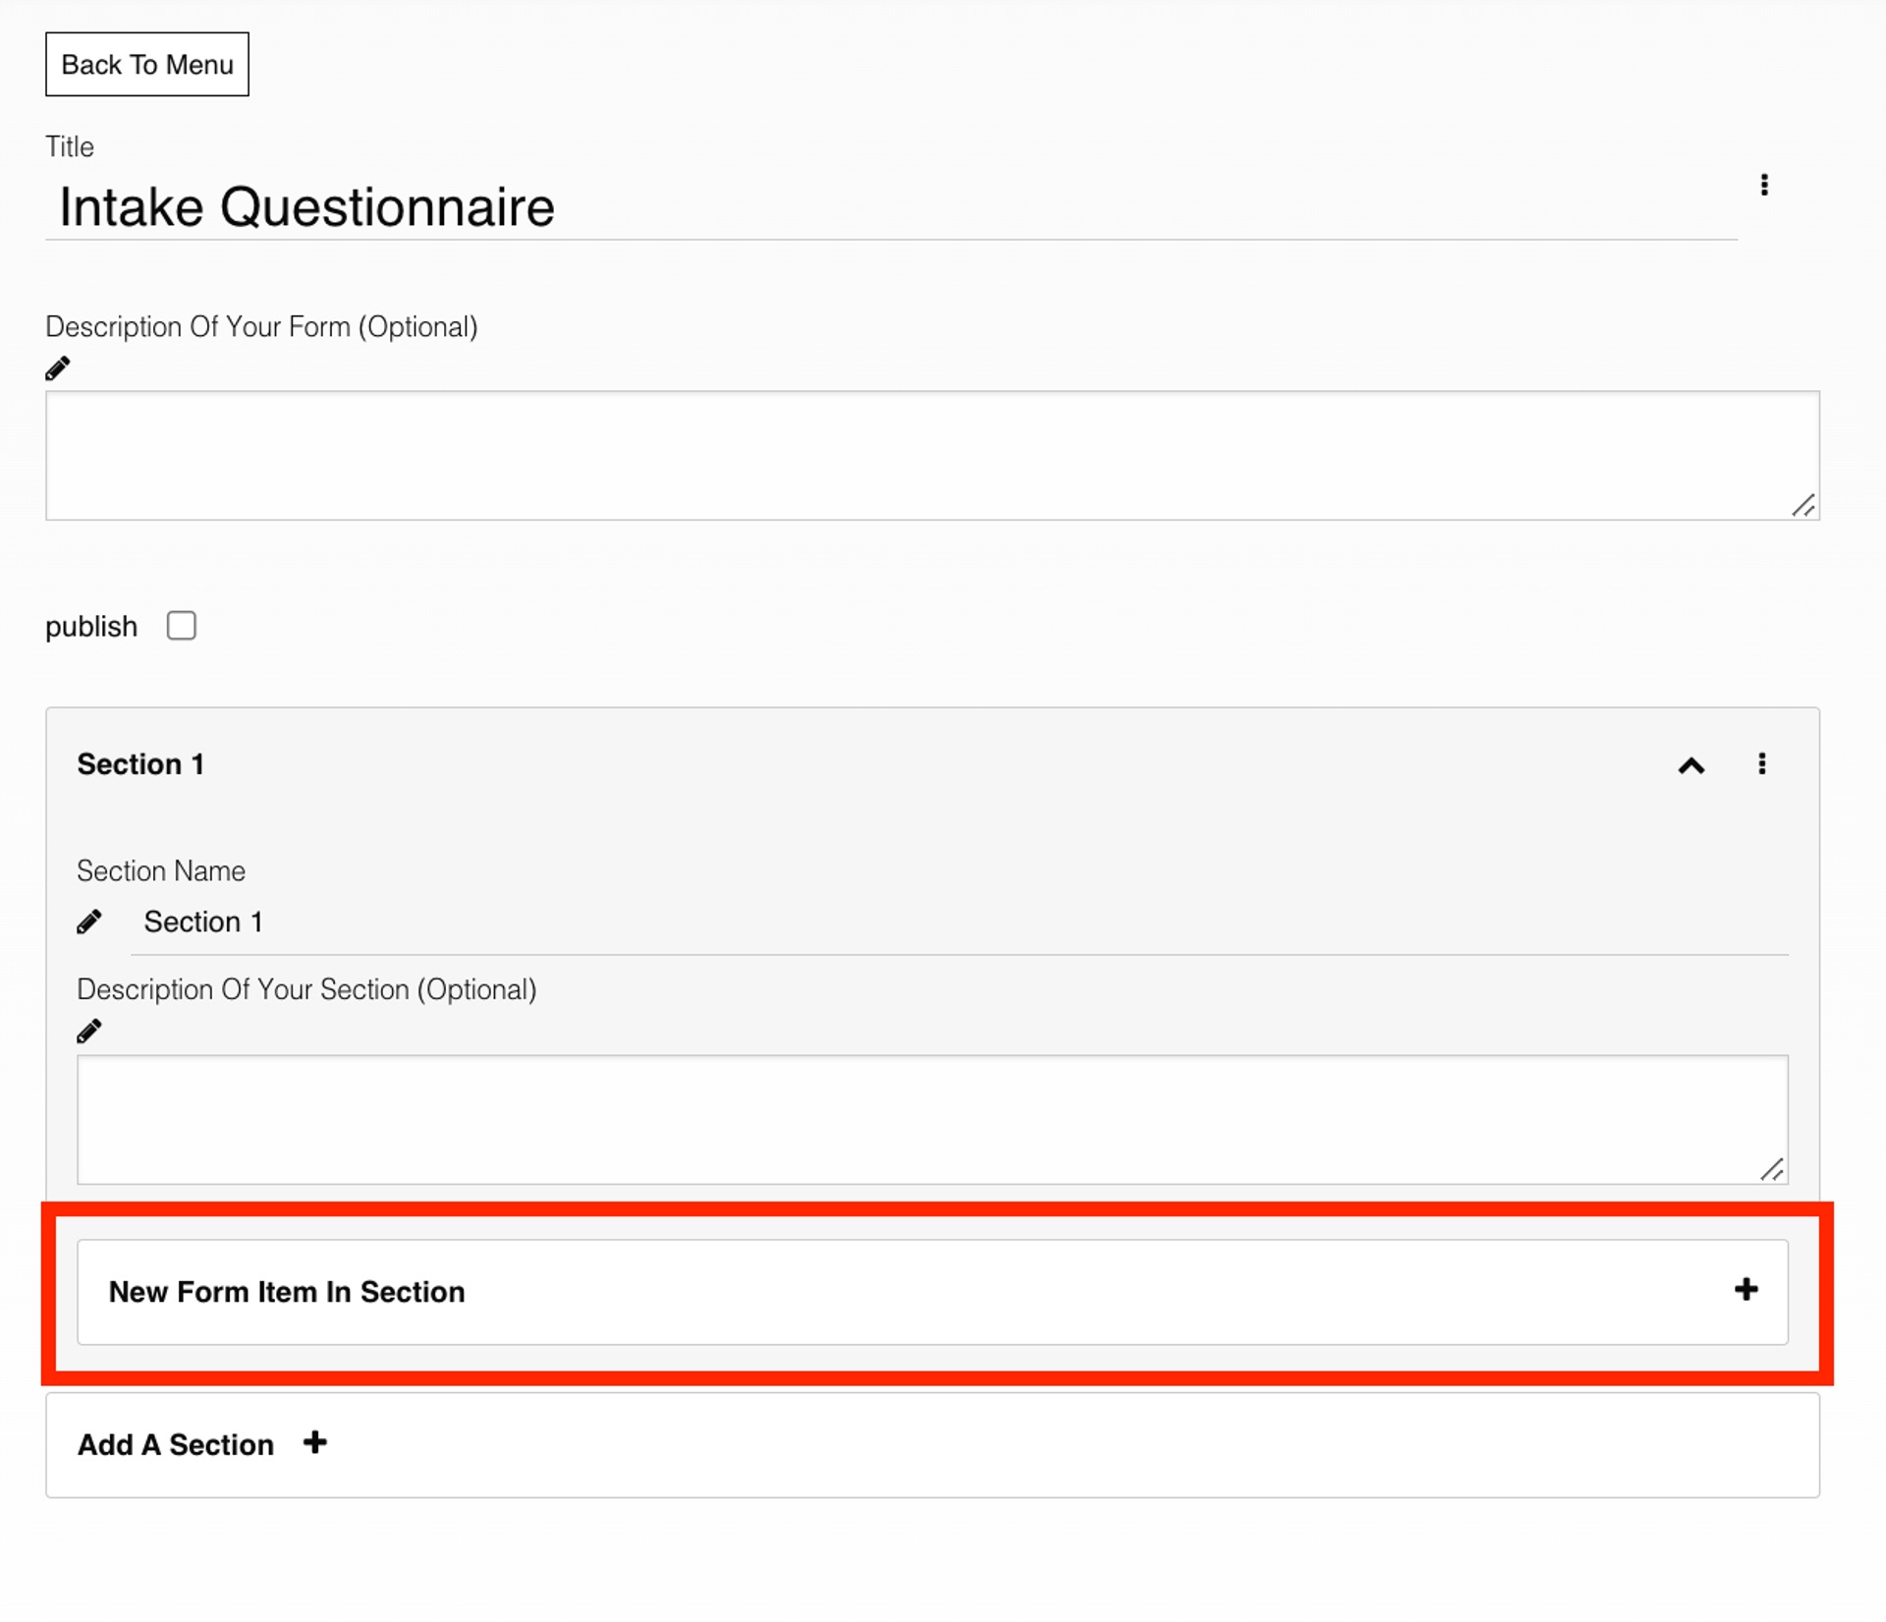Screen dimensions: 1886x1622
Task: Click the section description pencil icon
Action: (x=89, y=1032)
